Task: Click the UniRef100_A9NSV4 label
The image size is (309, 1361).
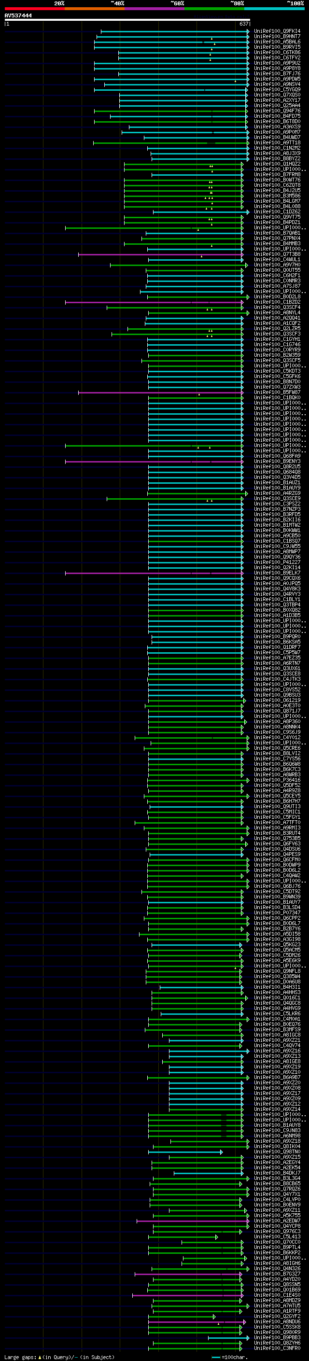Action: [277, 84]
